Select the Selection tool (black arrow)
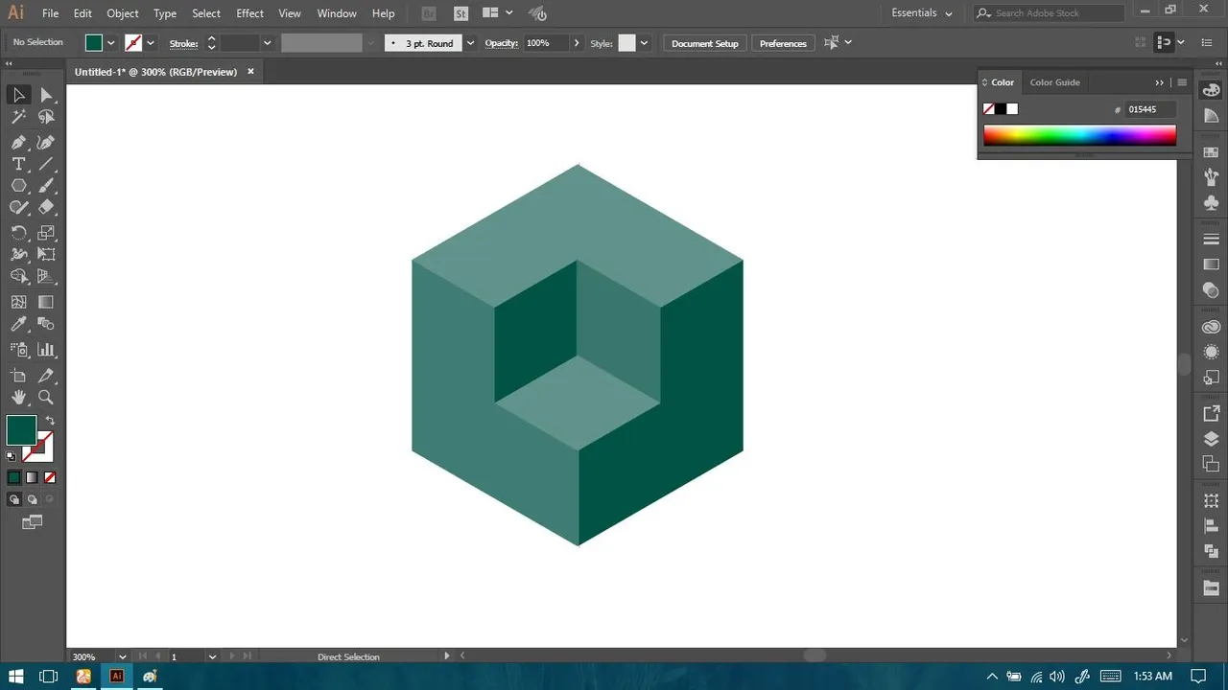This screenshot has height=690, width=1228. [x=18, y=95]
